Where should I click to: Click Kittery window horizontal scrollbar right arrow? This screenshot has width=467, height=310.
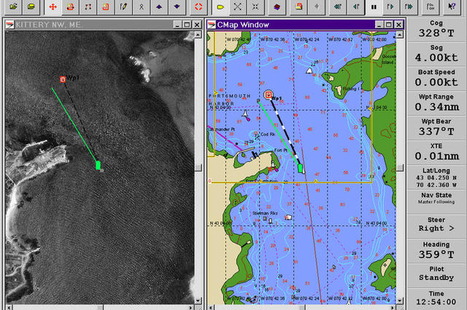(x=191, y=307)
